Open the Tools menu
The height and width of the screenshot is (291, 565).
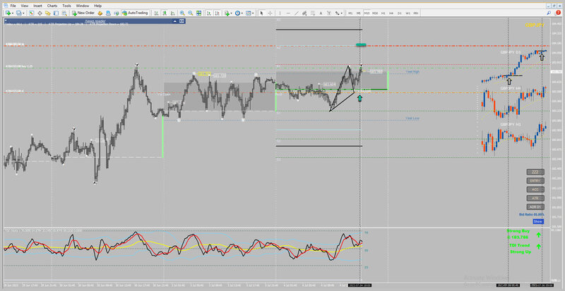pos(66,6)
